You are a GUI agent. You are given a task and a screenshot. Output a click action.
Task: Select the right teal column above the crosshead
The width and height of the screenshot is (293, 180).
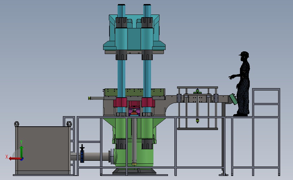(147, 11)
